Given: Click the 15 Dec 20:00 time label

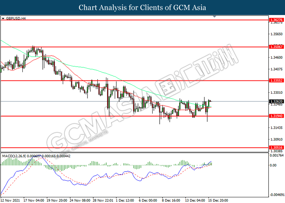Looking at the screenshot, I should 218,201.
